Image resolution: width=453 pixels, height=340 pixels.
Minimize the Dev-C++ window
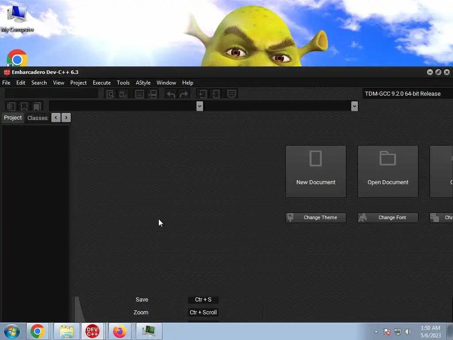[x=430, y=72]
